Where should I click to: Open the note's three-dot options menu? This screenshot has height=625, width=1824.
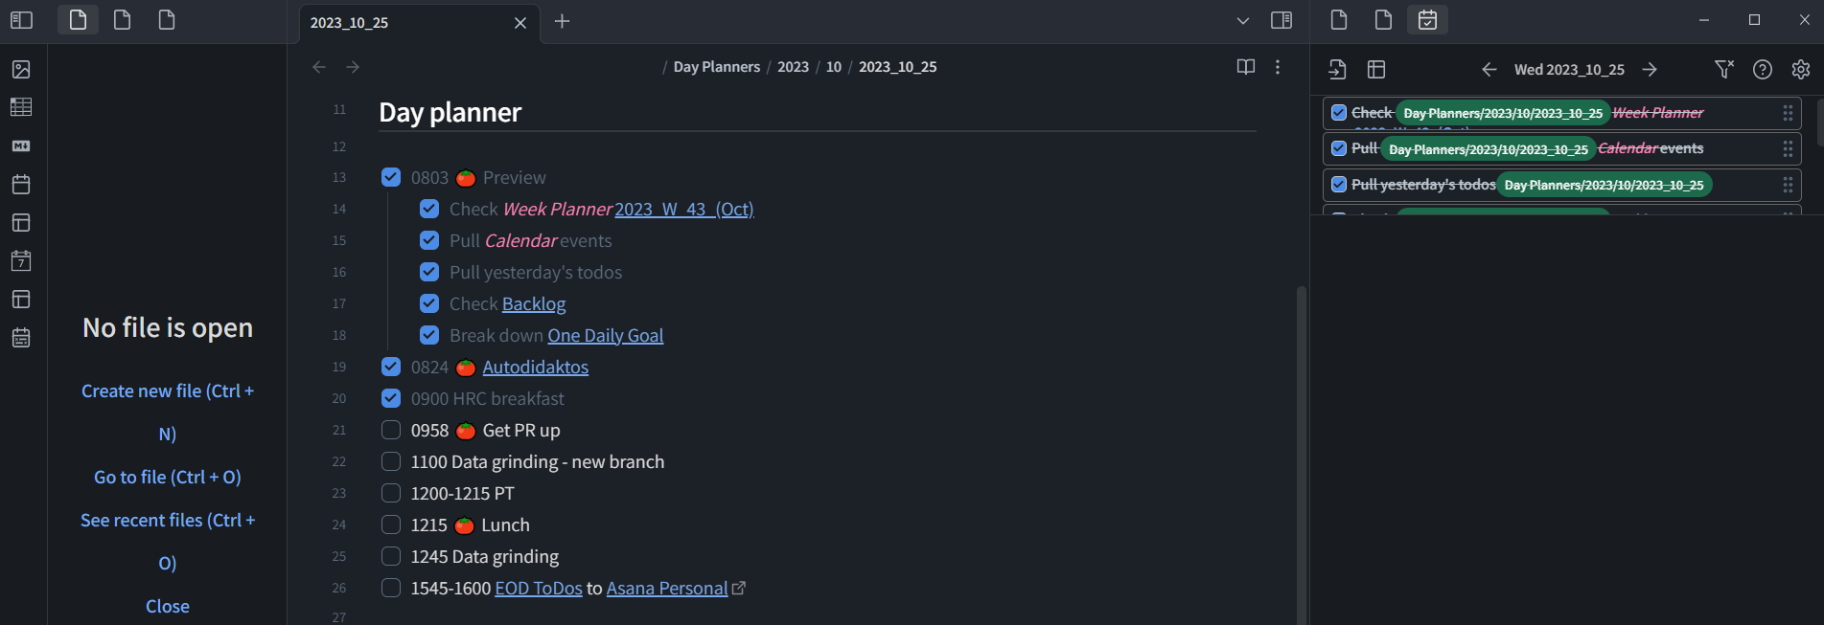click(x=1278, y=67)
